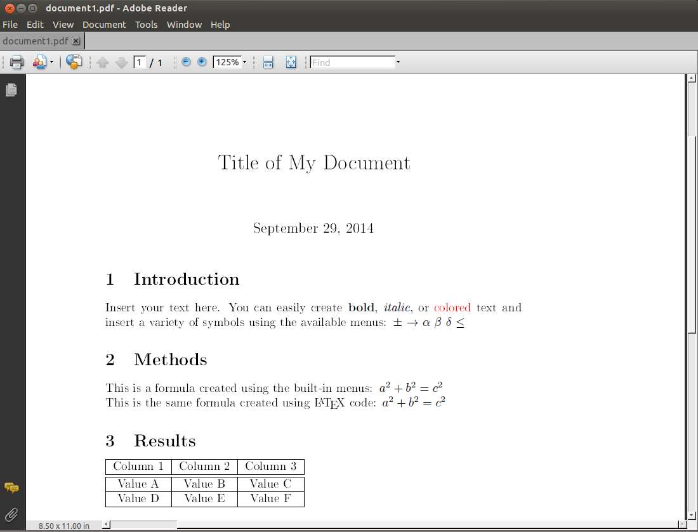
Task: Open the Comments panel in left sidebar
Action: 11,488
